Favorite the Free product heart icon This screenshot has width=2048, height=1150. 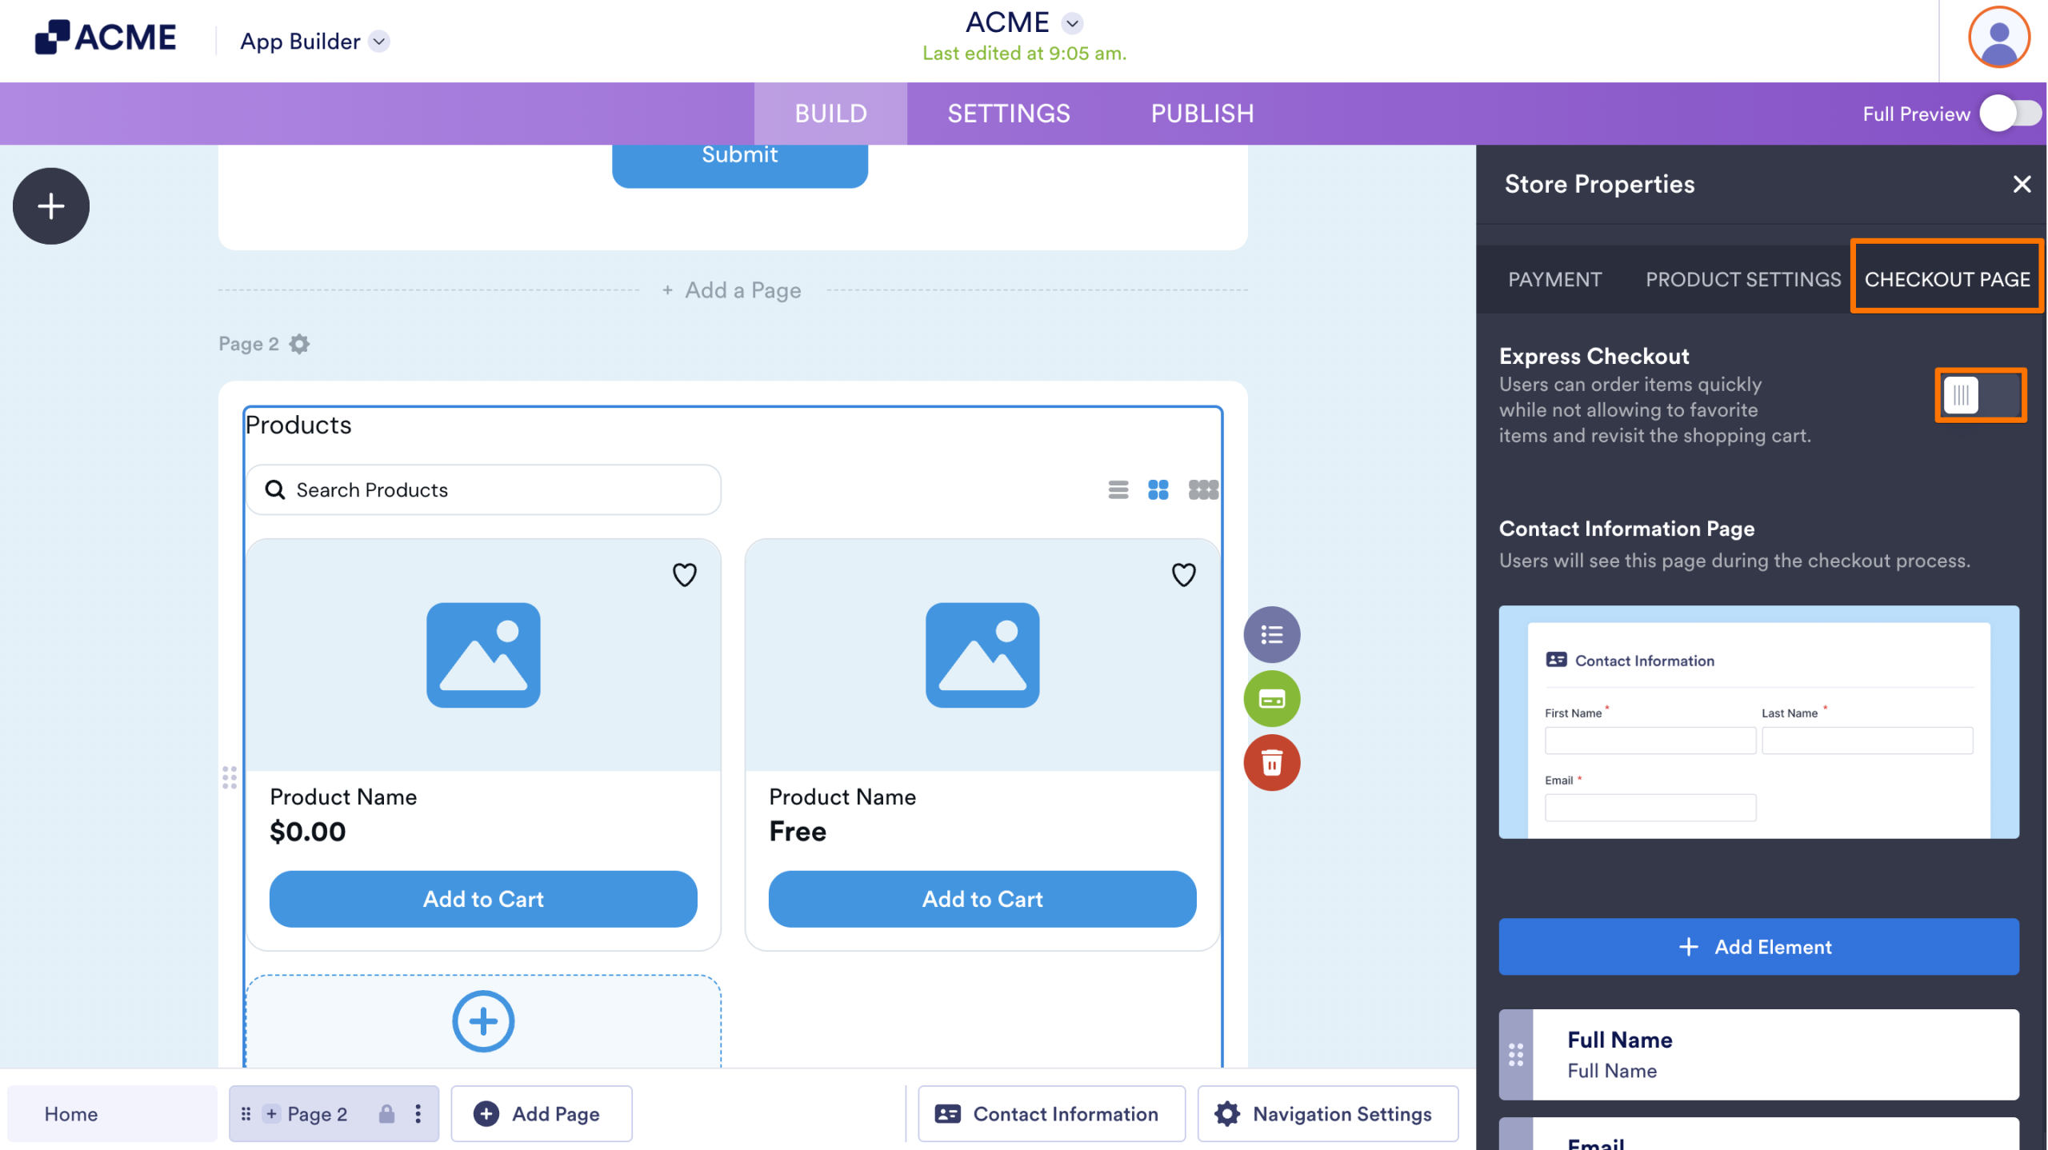[x=1183, y=574]
